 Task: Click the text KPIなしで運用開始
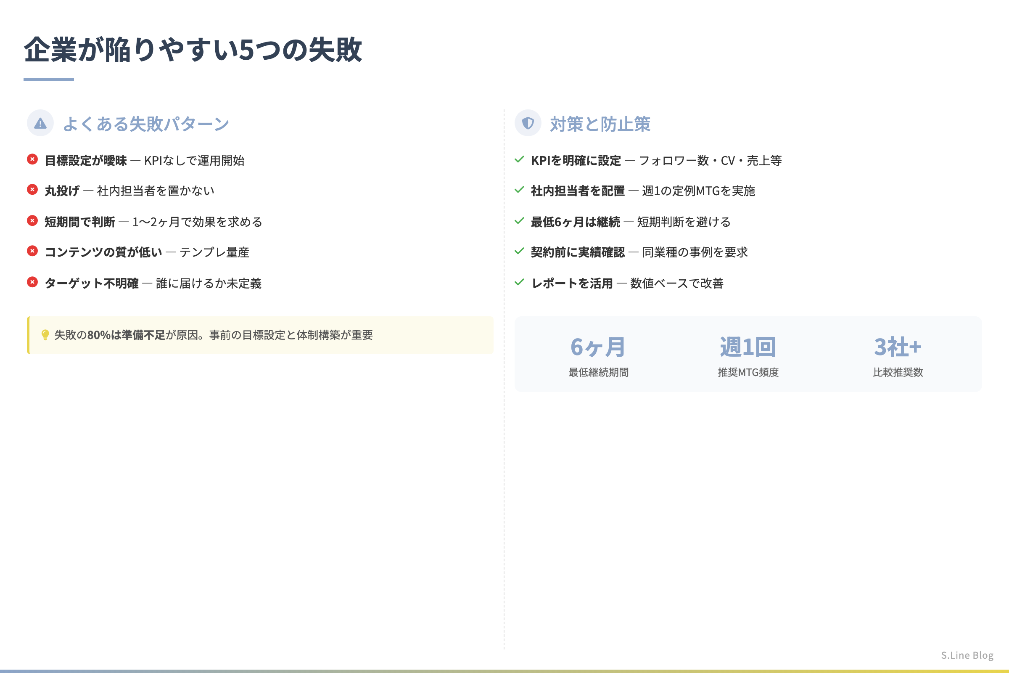point(194,161)
